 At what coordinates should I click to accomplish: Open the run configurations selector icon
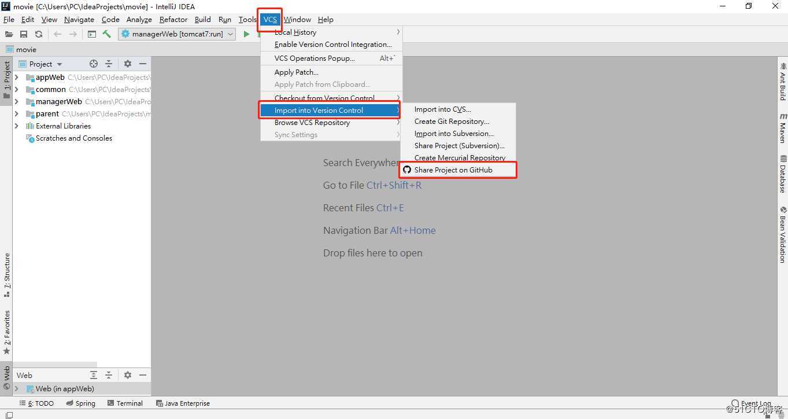(92, 34)
